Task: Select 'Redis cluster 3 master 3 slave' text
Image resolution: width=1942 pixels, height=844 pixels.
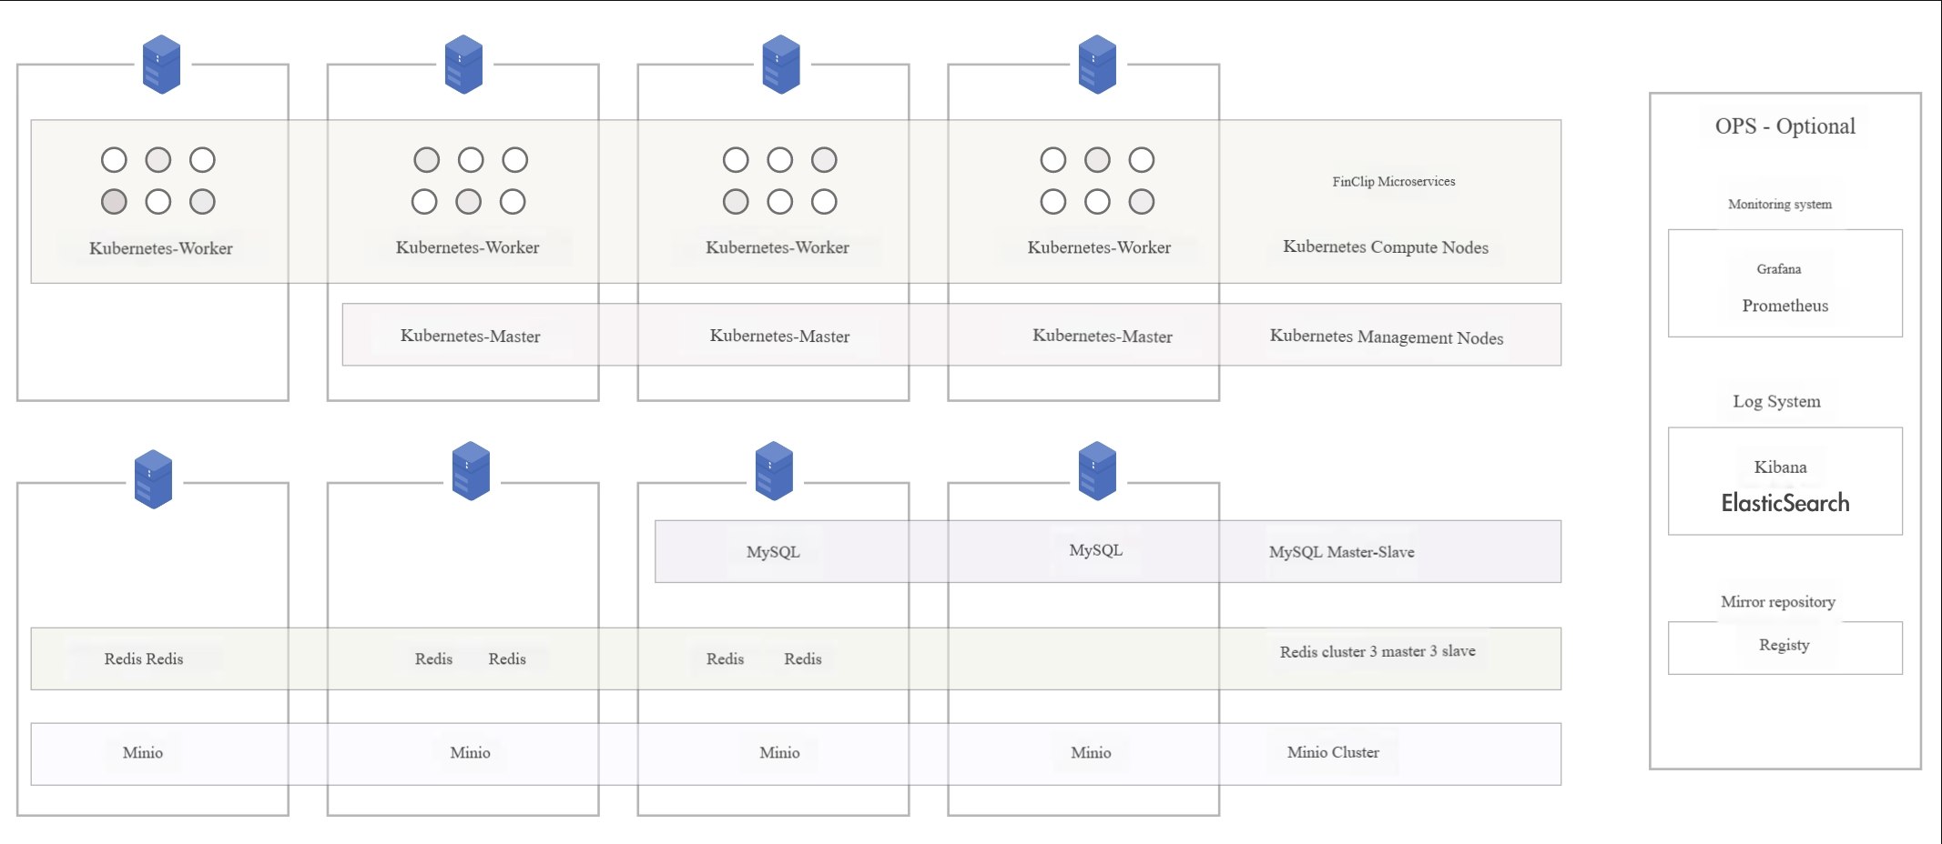Action: (1378, 651)
